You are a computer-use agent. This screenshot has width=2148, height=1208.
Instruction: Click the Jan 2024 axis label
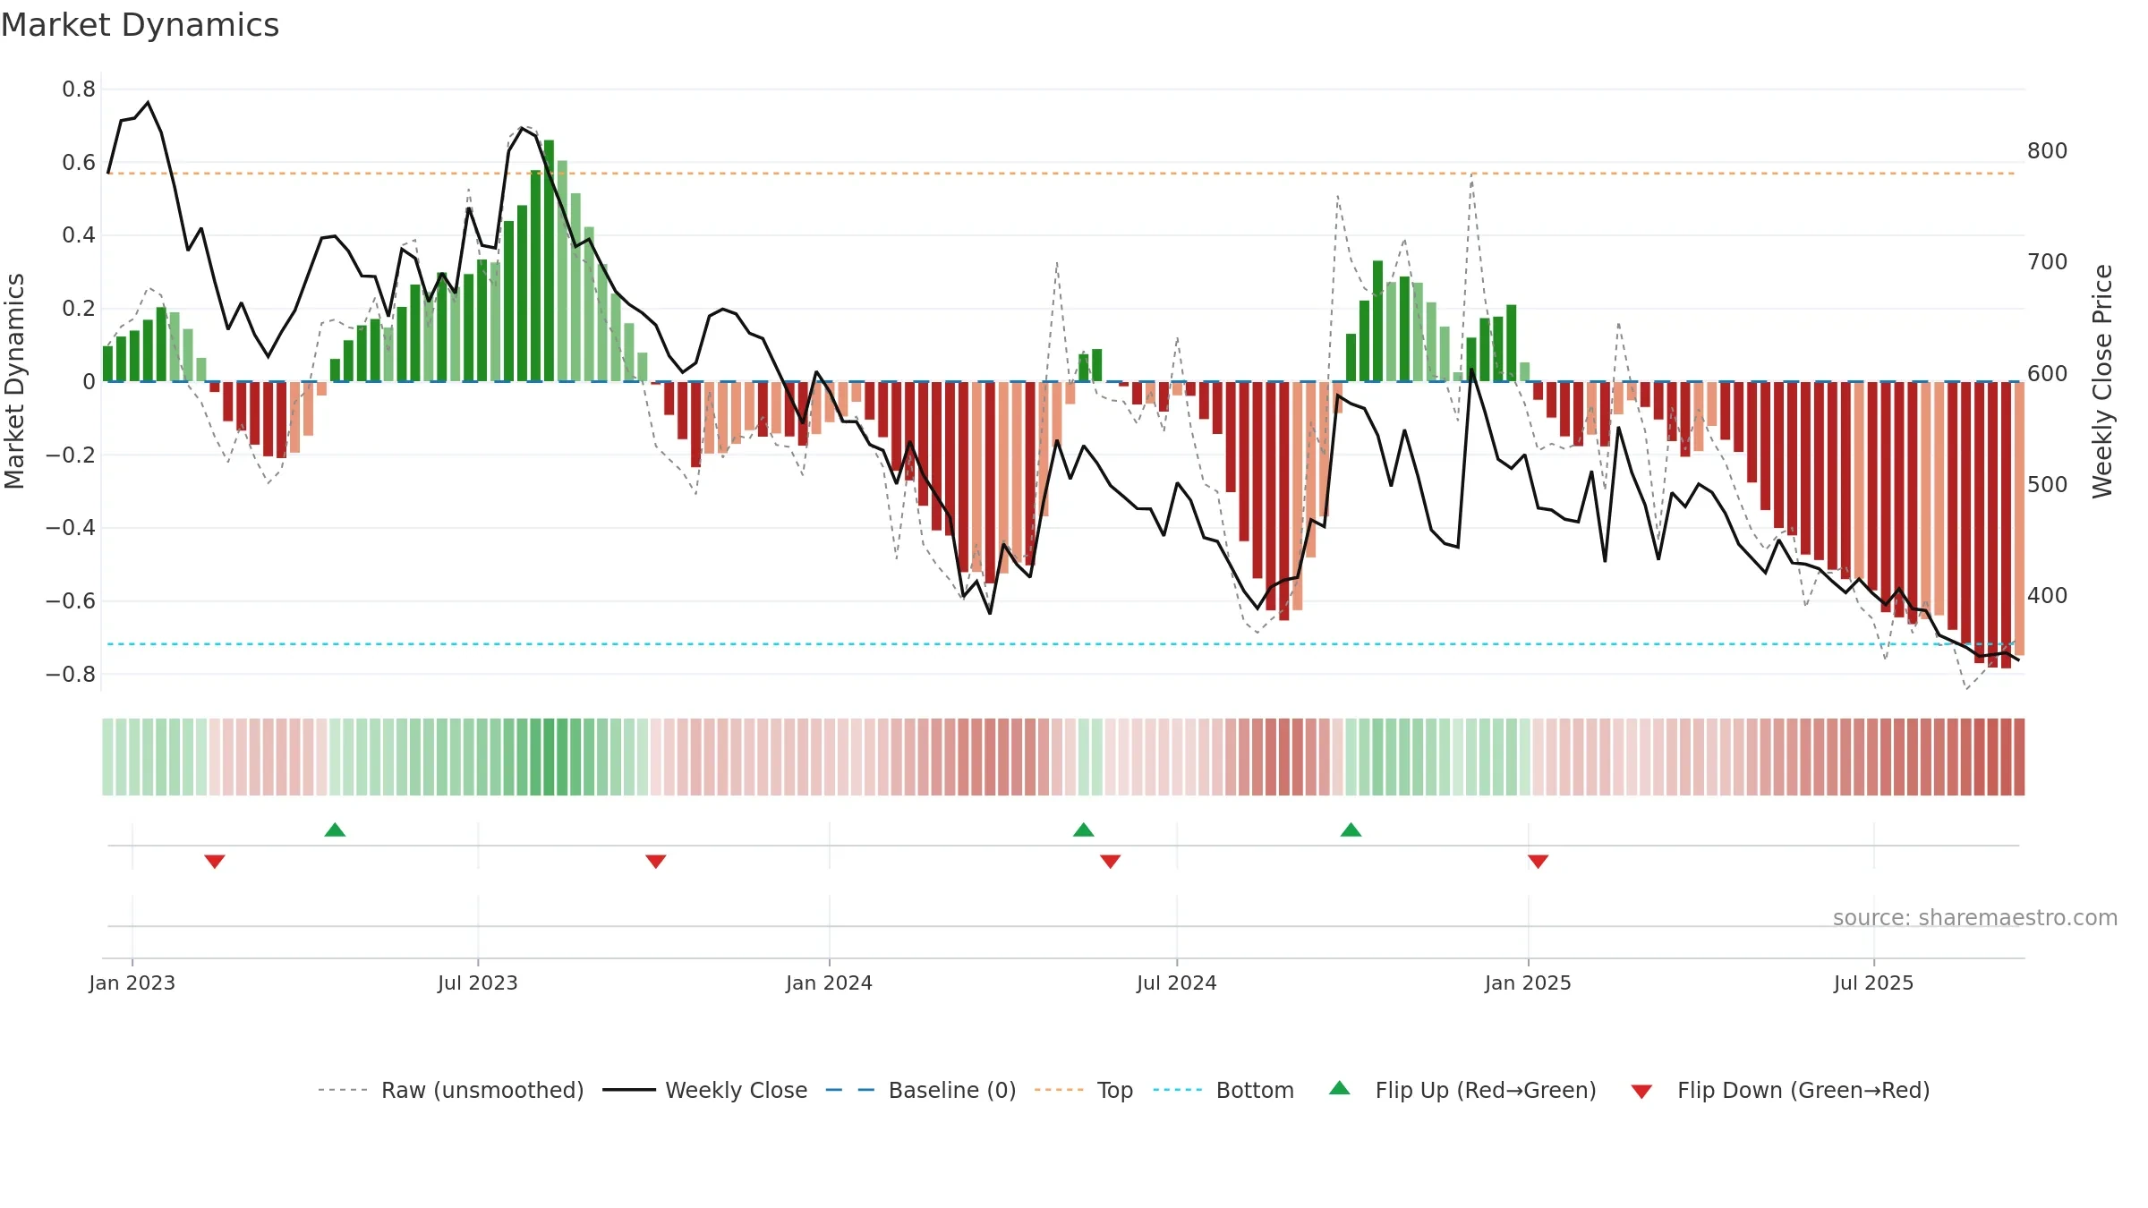(830, 983)
